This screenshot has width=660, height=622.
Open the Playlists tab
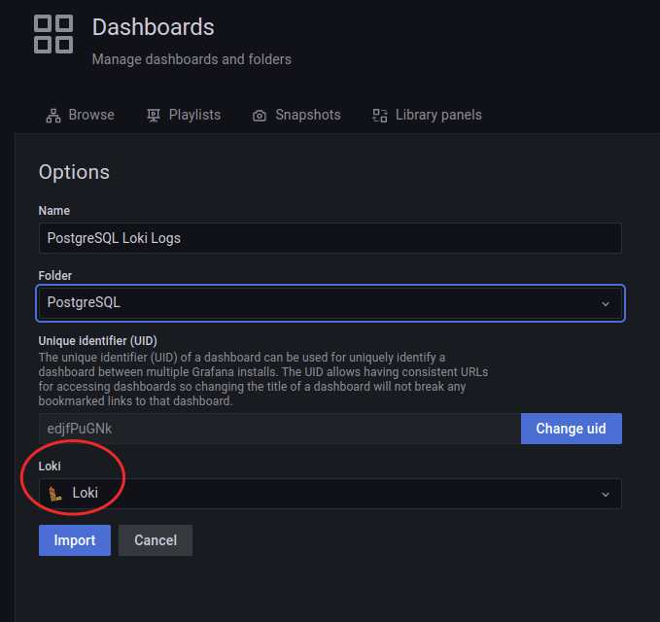[194, 115]
